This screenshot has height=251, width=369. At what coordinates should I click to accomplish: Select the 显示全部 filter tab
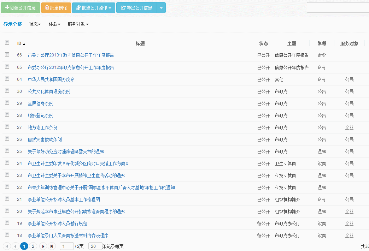tap(12, 24)
